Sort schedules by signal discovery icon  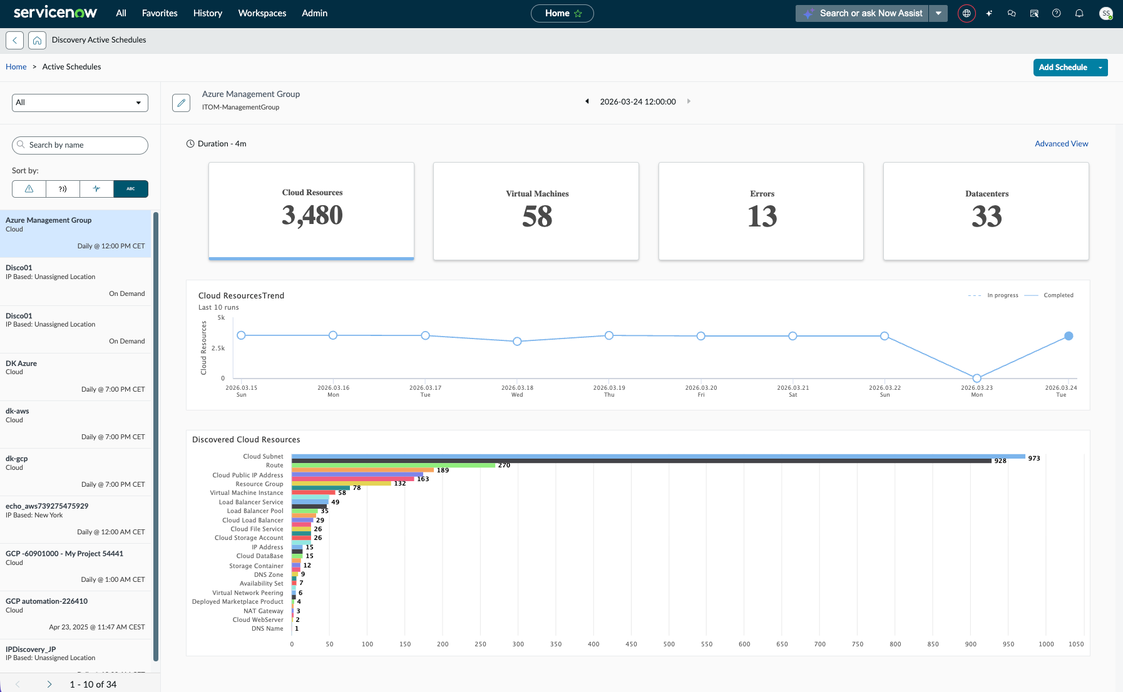[x=63, y=189]
